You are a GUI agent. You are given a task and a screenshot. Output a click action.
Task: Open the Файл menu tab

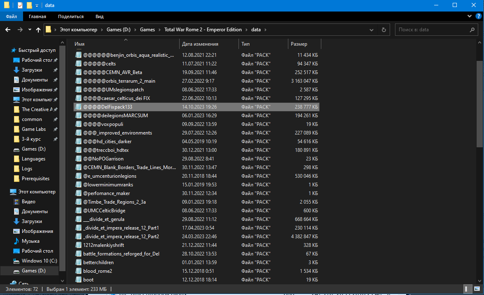coord(12,16)
